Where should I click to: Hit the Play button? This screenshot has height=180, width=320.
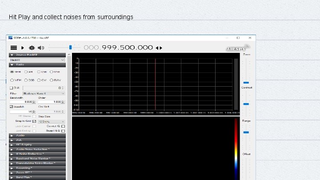click(23, 48)
